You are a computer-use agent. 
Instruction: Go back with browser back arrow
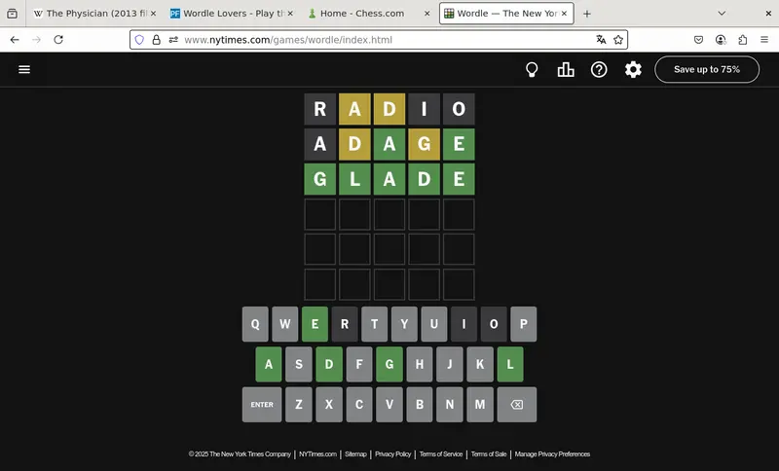coord(15,40)
